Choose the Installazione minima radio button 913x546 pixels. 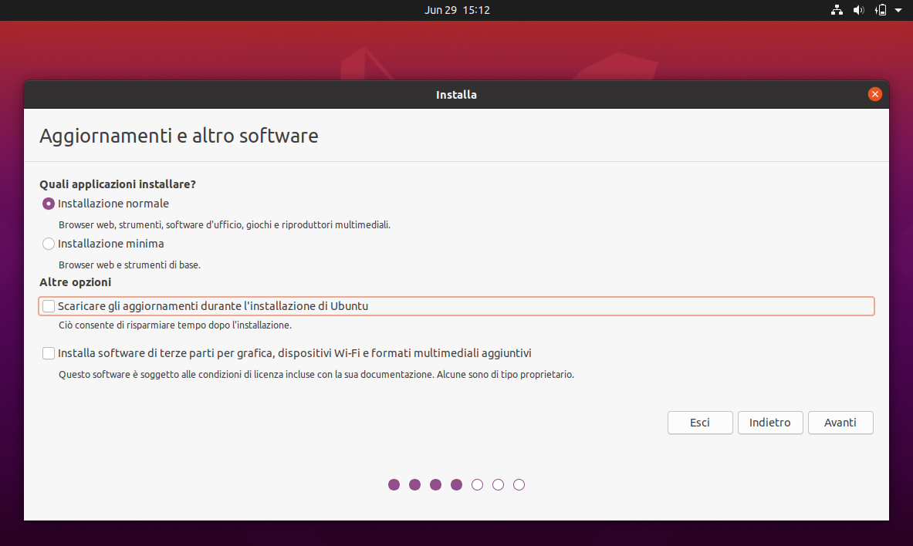[49, 244]
